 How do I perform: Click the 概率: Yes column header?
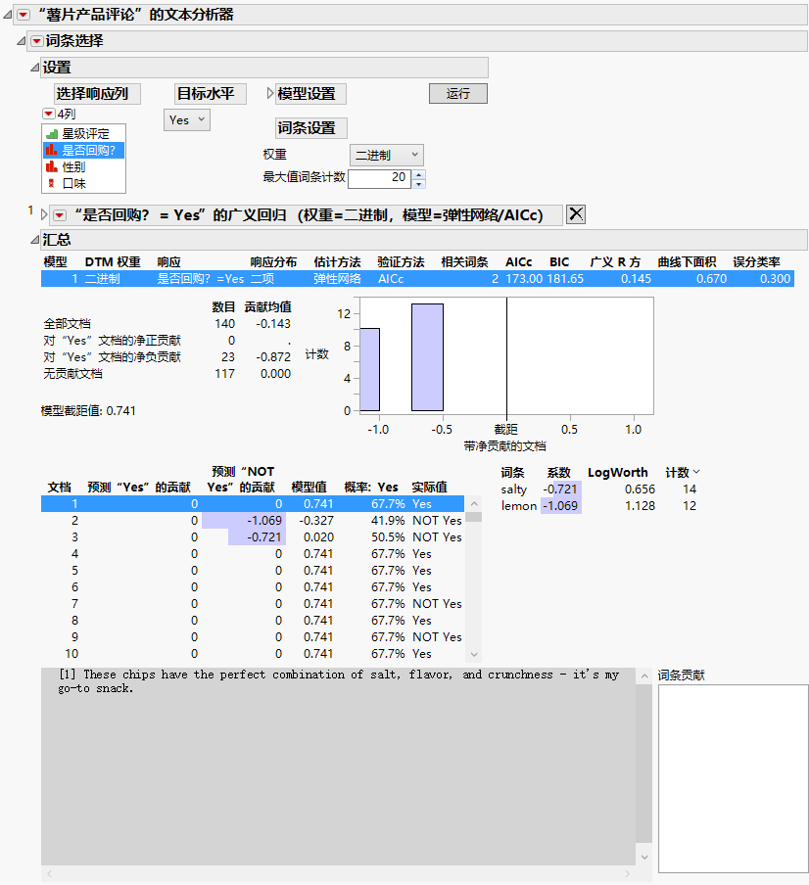[x=371, y=488]
